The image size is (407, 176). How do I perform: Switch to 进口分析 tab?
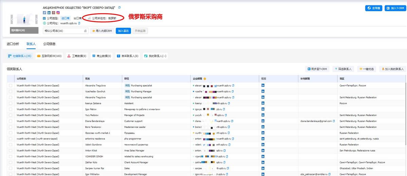tap(13, 44)
